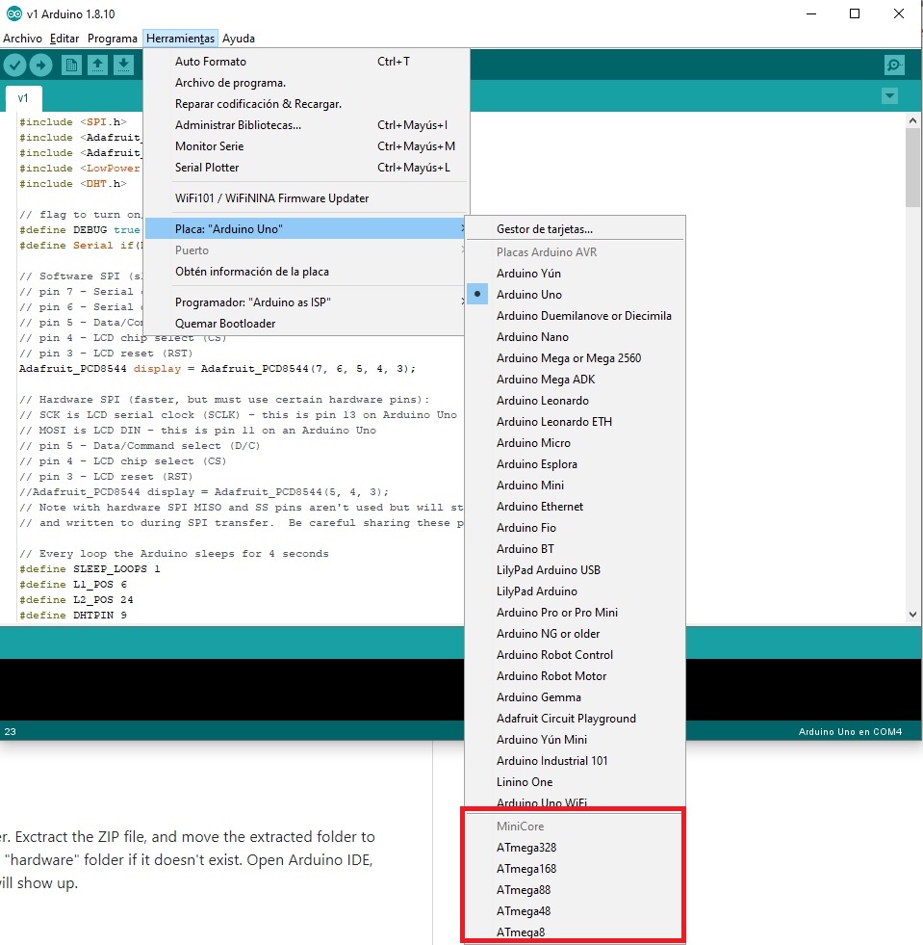Viewport: 923px width, 945px height.
Task: Click the editor scrollbar down arrow
Action: pyautogui.click(x=912, y=615)
